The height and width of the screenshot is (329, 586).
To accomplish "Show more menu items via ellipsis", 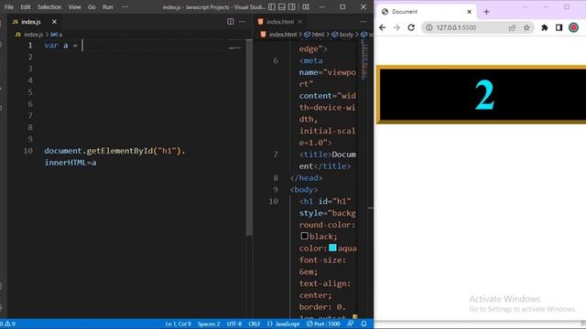I will click(125, 7).
